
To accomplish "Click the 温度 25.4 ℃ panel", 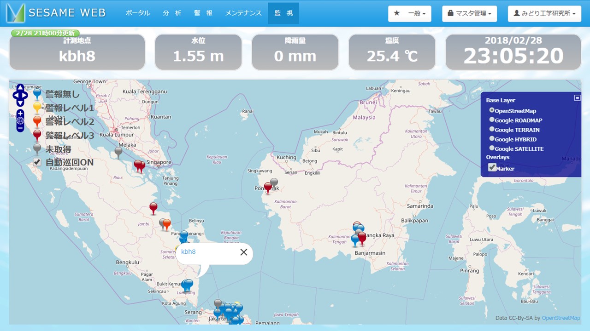I will point(392,52).
